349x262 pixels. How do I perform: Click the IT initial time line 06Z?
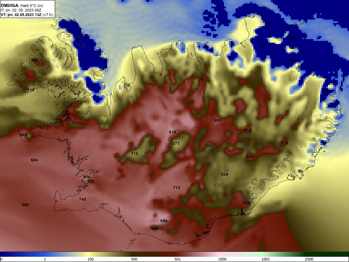click(21, 10)
